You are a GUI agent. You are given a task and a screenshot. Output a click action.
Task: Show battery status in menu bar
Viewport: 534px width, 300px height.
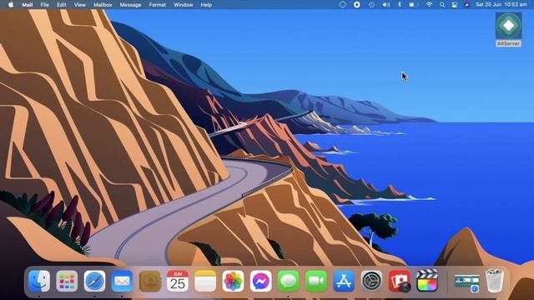414,5
